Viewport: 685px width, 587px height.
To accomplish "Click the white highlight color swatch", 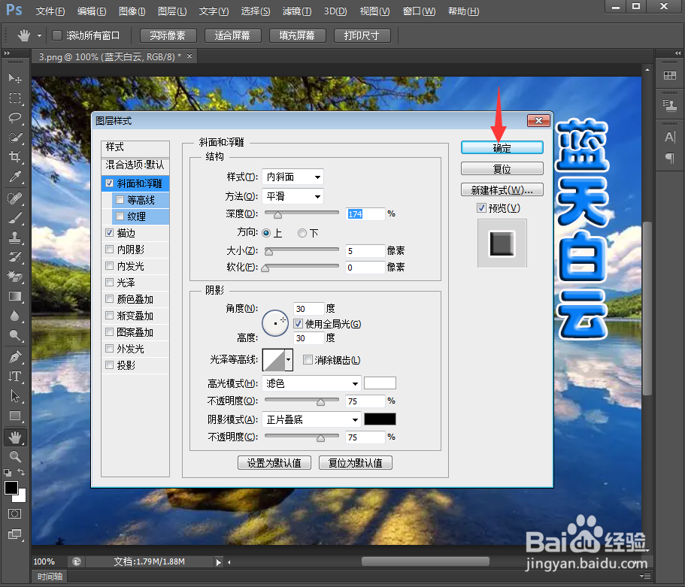I will tap(380, 383).
